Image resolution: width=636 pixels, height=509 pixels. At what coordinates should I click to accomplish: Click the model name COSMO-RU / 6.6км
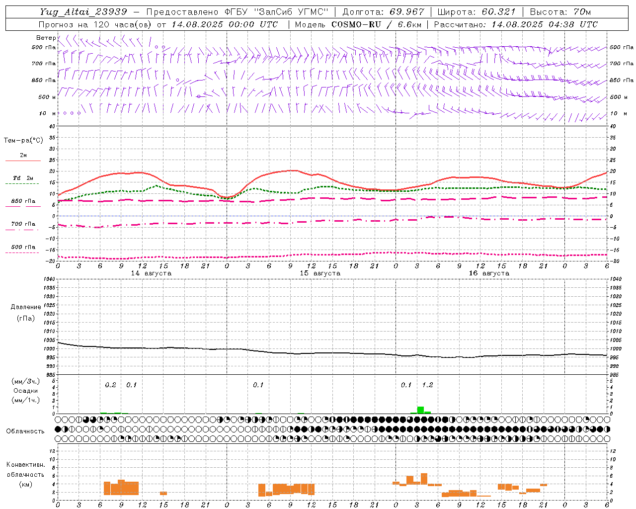pos(377,24)
